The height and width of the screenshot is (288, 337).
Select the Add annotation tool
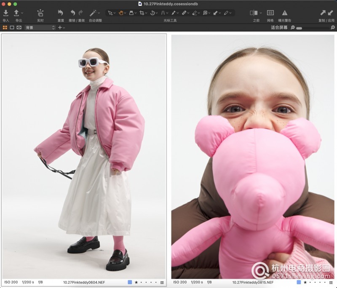pos(205,13)
